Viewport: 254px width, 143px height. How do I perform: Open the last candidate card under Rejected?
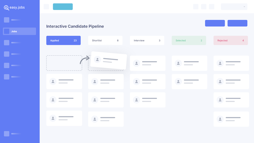[x=231, y=119]
